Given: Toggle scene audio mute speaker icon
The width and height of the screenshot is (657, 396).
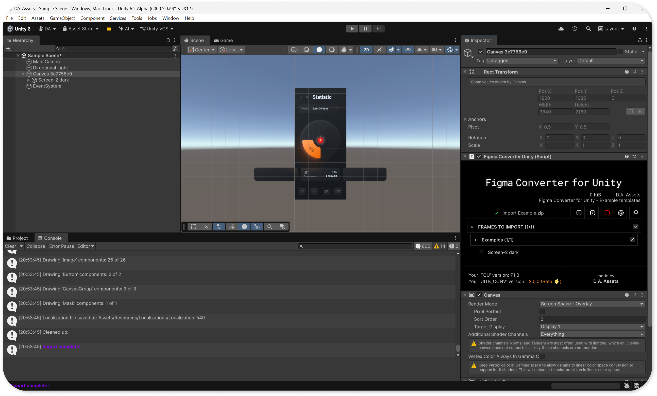Looking at the screenshot, I should click(x=379, y=50).
